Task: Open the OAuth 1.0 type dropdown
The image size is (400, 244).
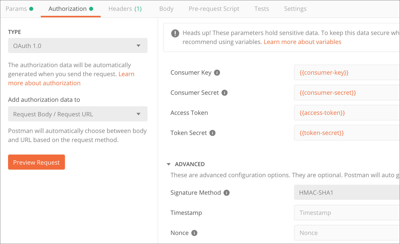Action: 78,45
